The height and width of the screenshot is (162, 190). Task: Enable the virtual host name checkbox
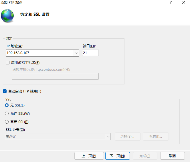pos(7,63)
